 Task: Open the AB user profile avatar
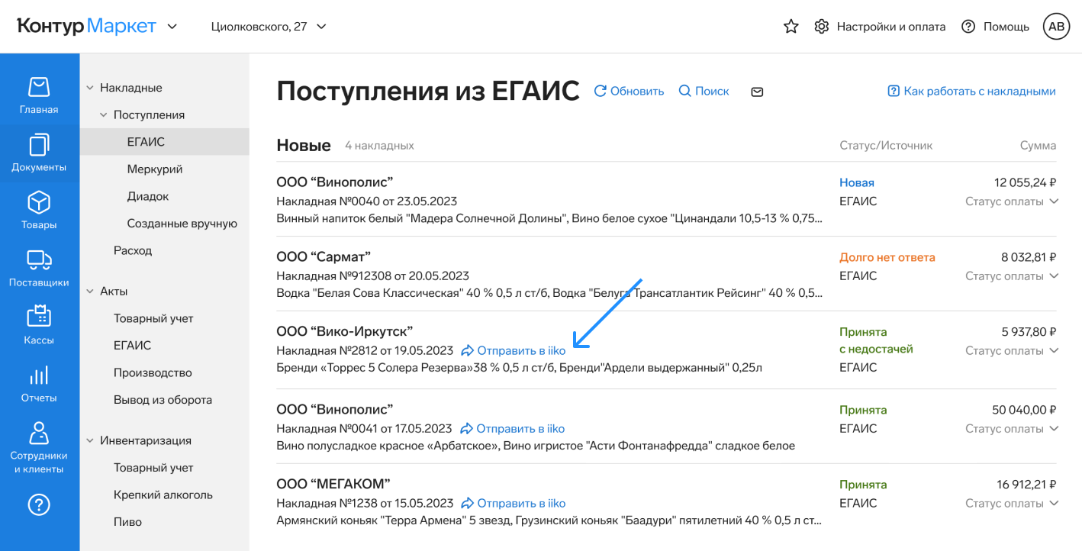point(1057,27)
